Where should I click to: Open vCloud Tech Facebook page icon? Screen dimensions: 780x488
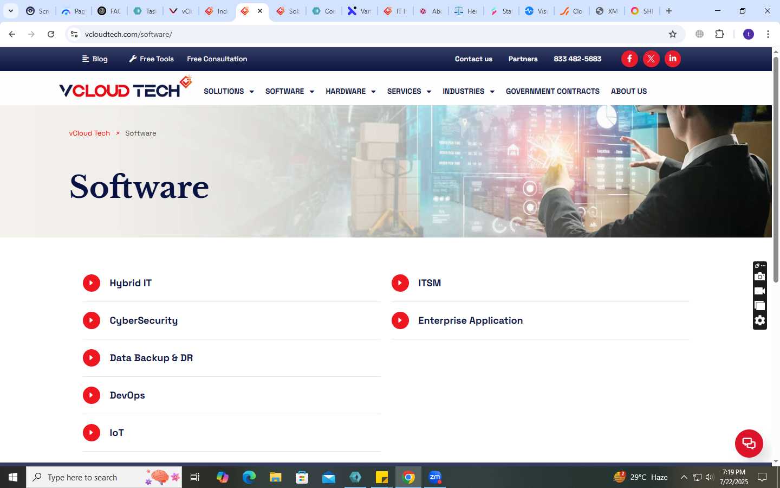tap(629, 59)
